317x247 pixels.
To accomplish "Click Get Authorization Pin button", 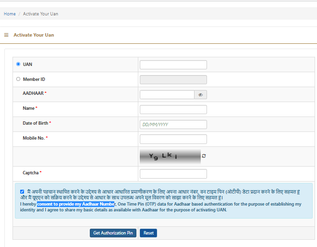I will [113, 233].
